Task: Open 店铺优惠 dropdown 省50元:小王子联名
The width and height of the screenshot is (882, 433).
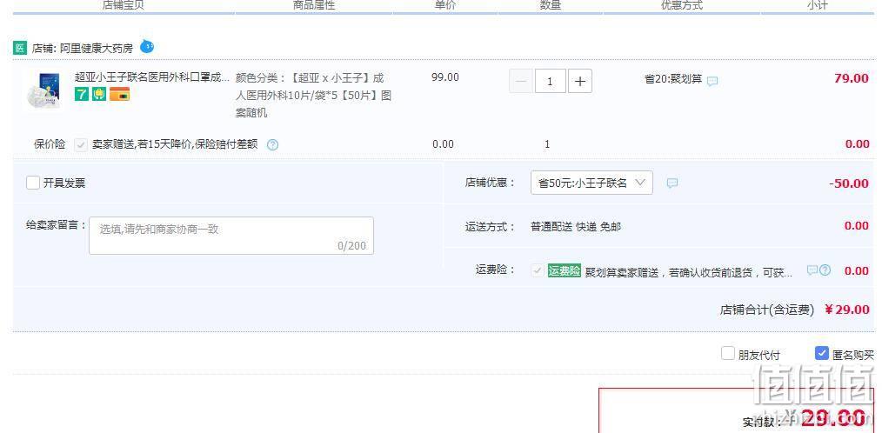Action: tap(591, 183)
